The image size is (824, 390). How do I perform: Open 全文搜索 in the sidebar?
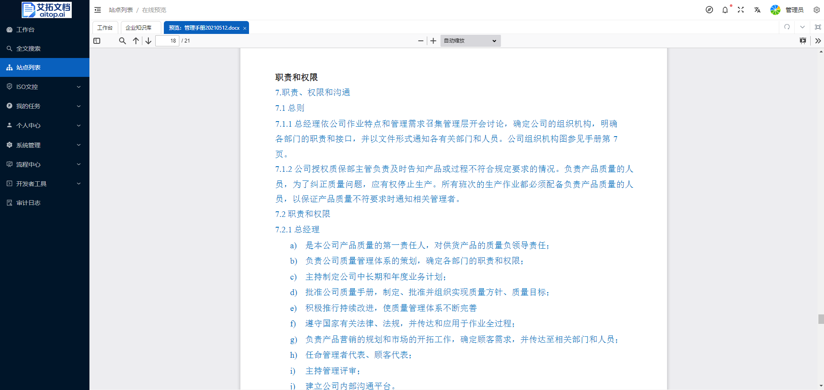click(28, 49)
